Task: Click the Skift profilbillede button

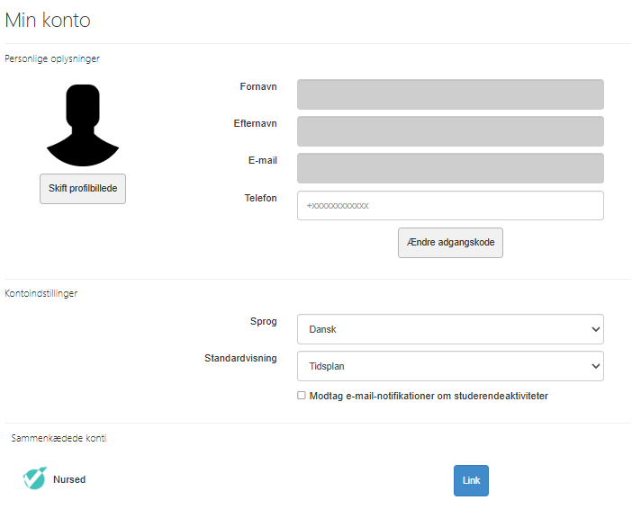Action: pyautogui.click(x=83, y=189)
